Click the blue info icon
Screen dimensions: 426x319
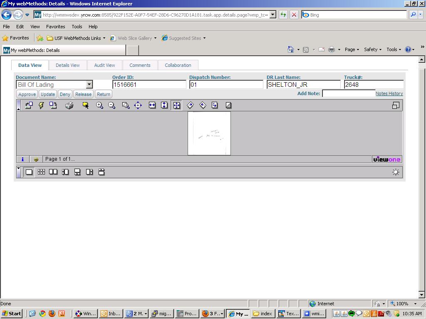point(23,159)
